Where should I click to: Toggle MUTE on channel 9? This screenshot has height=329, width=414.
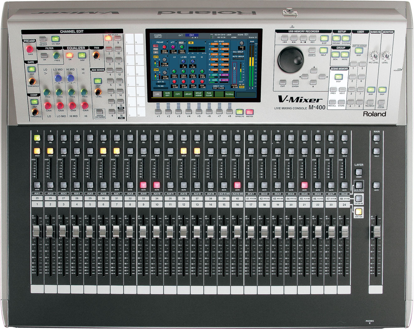tap(144, 185)
